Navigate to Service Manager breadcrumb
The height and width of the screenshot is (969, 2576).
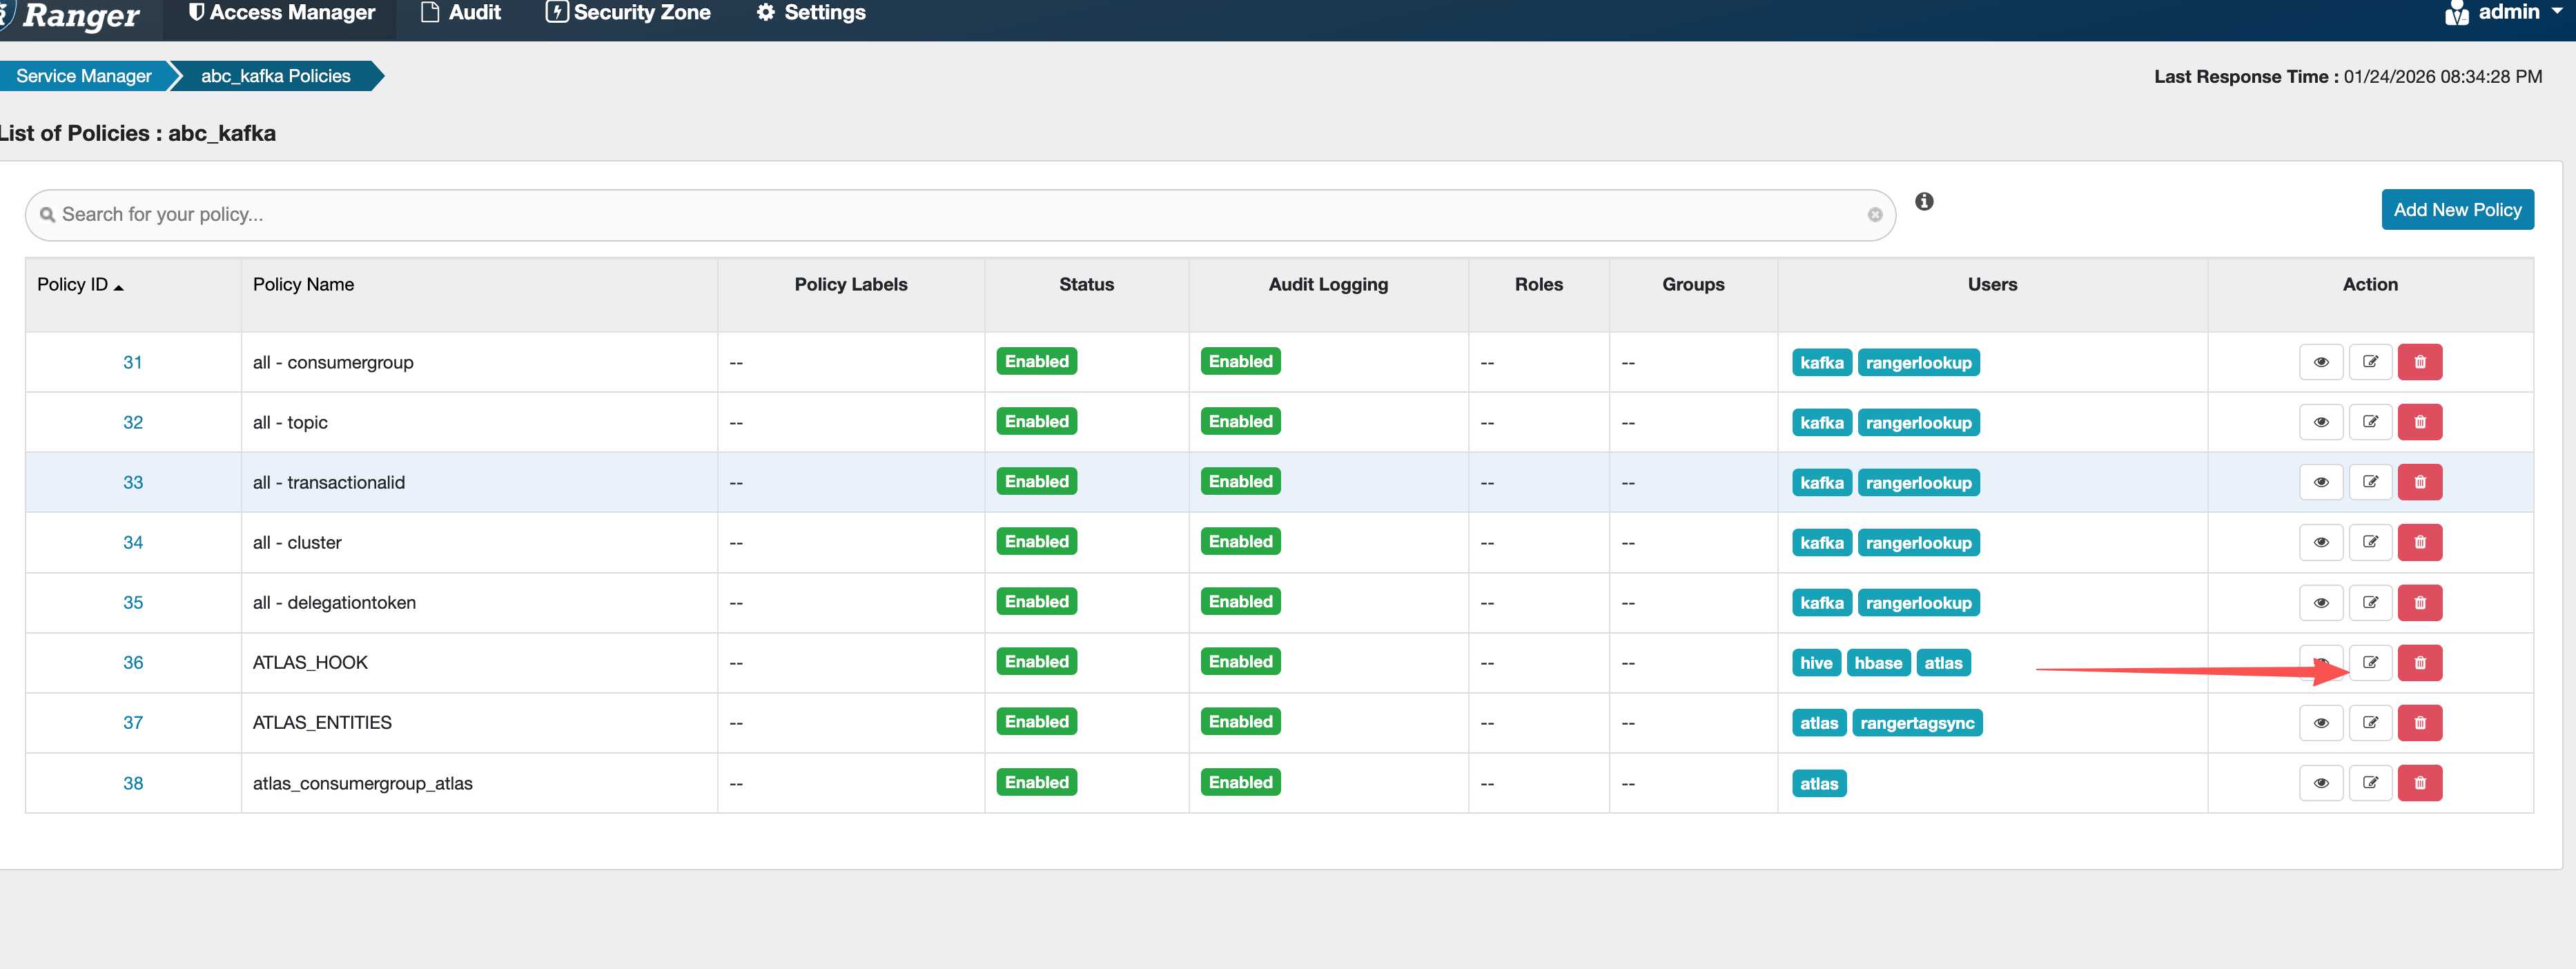point(83,76)
